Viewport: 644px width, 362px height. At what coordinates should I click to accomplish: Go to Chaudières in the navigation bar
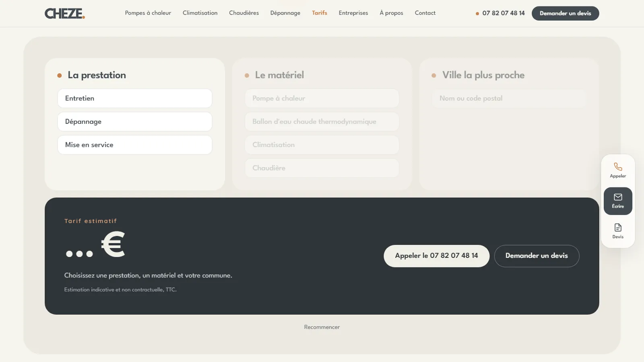244,13
